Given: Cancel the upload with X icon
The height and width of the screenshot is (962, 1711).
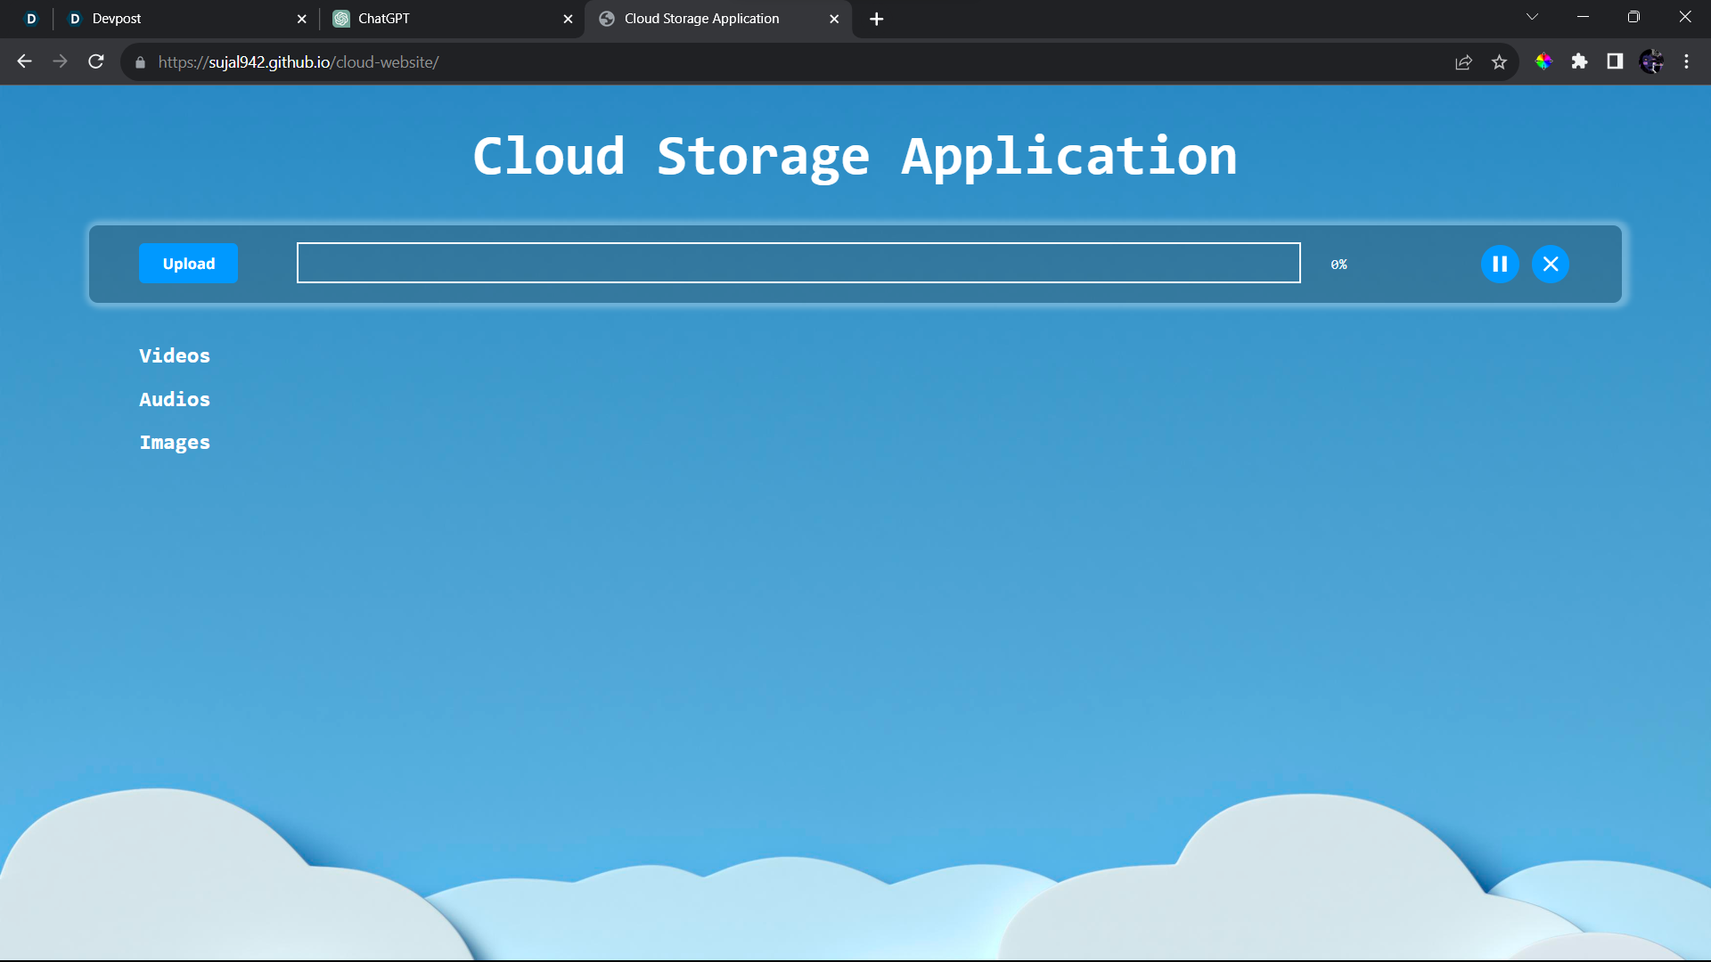Looking at the screenshot, I should pos(1551,265).
